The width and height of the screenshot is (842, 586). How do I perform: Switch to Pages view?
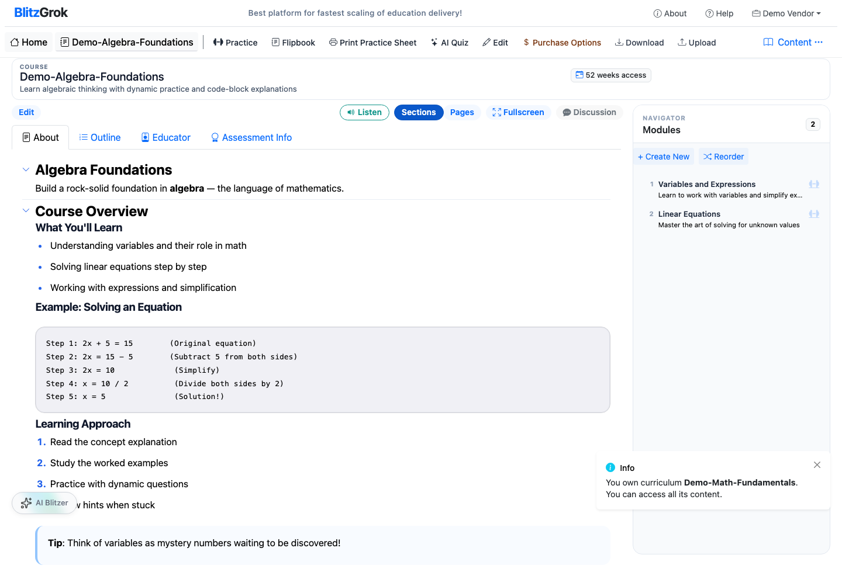click(x=462, y=112)
